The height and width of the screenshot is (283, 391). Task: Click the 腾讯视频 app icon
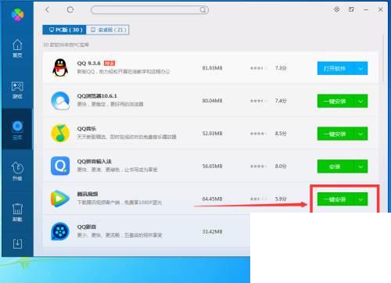pyautogui.click(x=60, y=199)
